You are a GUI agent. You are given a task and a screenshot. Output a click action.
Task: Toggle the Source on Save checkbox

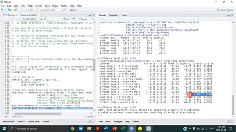tap(22, 19)
